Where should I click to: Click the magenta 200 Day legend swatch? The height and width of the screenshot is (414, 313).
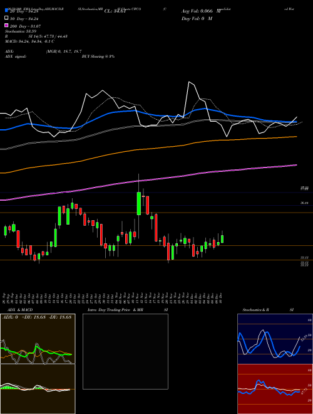pyautogui.click(x=6, y=25)
